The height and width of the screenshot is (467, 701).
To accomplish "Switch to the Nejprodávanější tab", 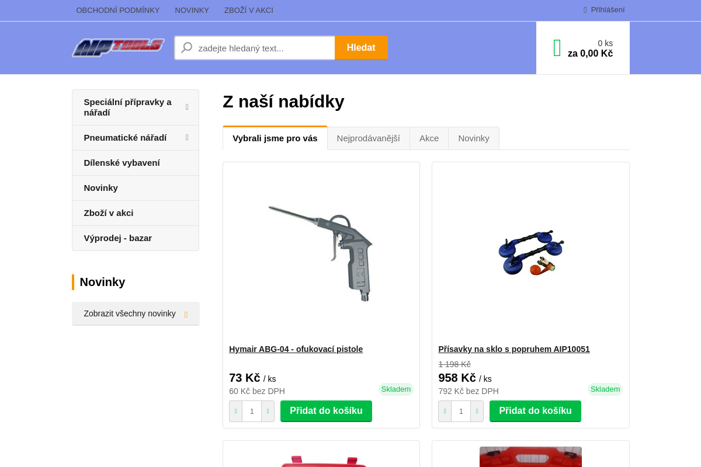I will pyautogui.click(x=369, y=138).
